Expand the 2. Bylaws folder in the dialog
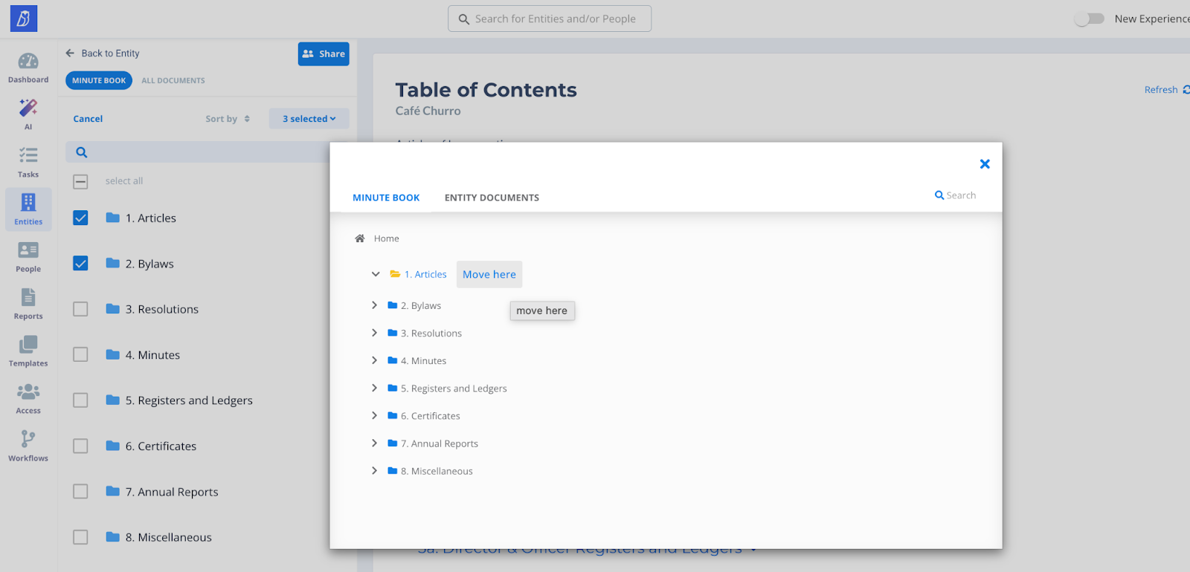 (374, 305)
